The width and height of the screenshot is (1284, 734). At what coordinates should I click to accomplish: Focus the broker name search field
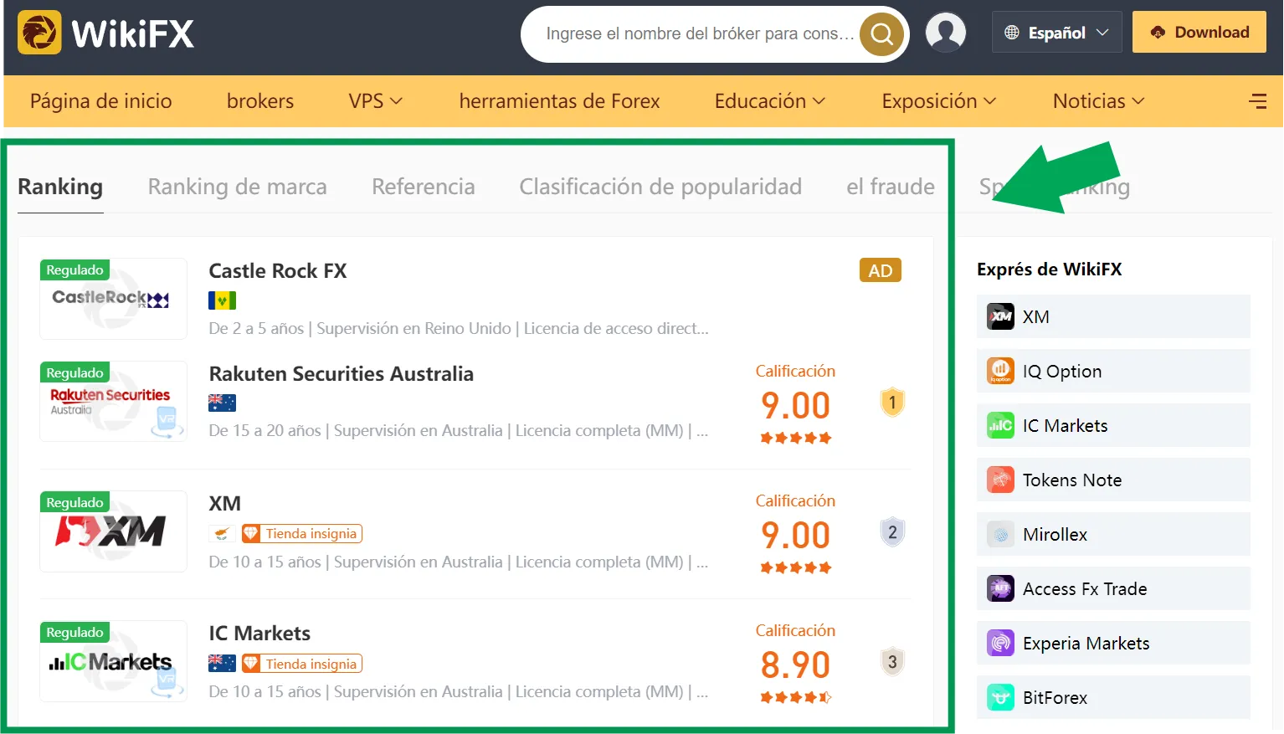[x=700, y=34]
